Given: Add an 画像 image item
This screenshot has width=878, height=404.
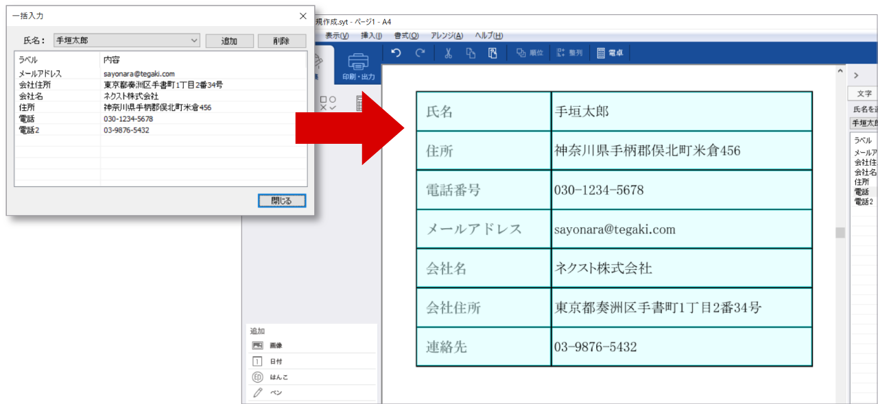Looking at the screenshot, I should coord(311,346).
